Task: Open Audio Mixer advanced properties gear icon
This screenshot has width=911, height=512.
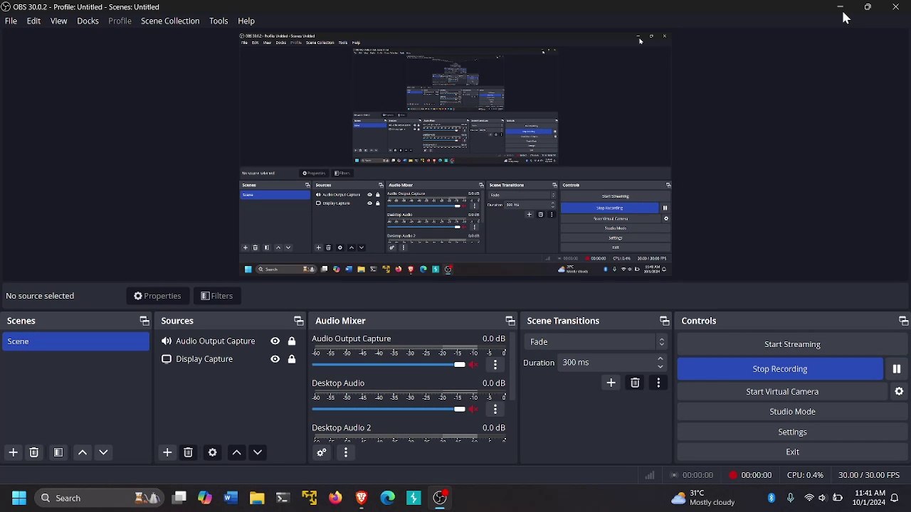Action: pyautogui.click(x=322, y=453)
